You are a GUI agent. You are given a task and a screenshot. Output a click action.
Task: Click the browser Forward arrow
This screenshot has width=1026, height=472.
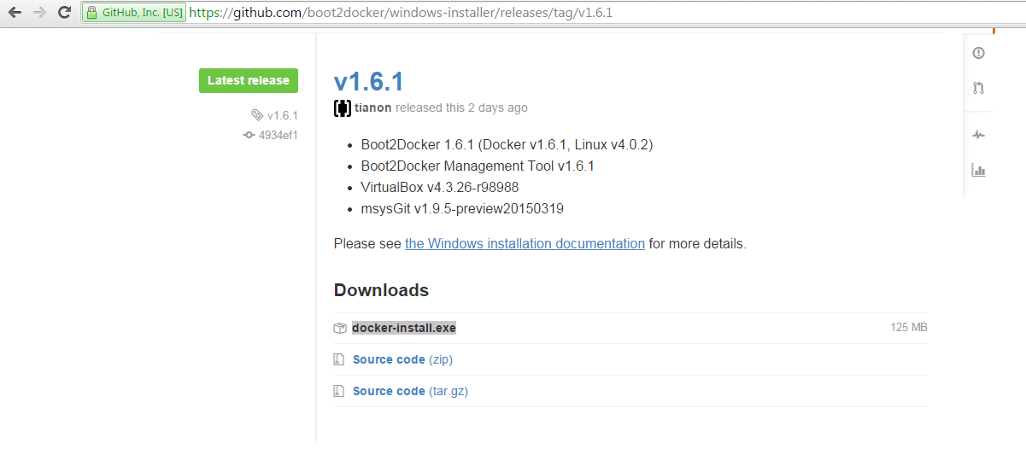pyautogui.click(x=39, y=13)
